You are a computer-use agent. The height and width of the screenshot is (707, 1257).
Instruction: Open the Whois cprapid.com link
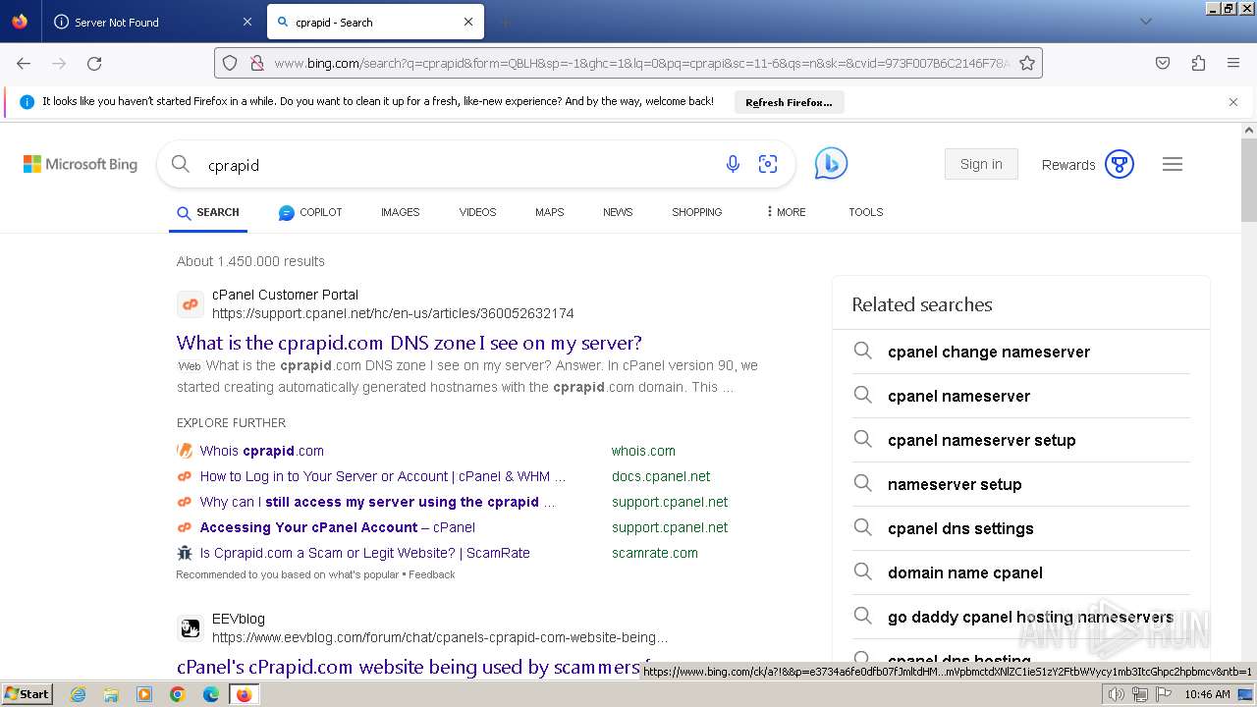pos(262,451)
